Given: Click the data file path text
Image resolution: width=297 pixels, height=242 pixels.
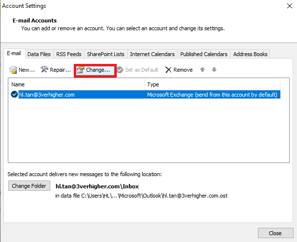Looking at the screenshot, I should point(141,196).
